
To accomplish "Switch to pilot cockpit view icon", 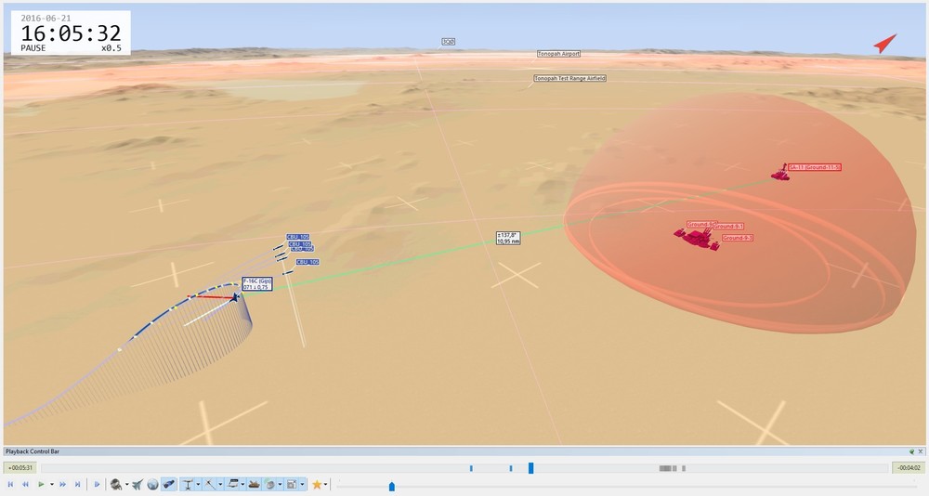I will [x=115, y=485].
